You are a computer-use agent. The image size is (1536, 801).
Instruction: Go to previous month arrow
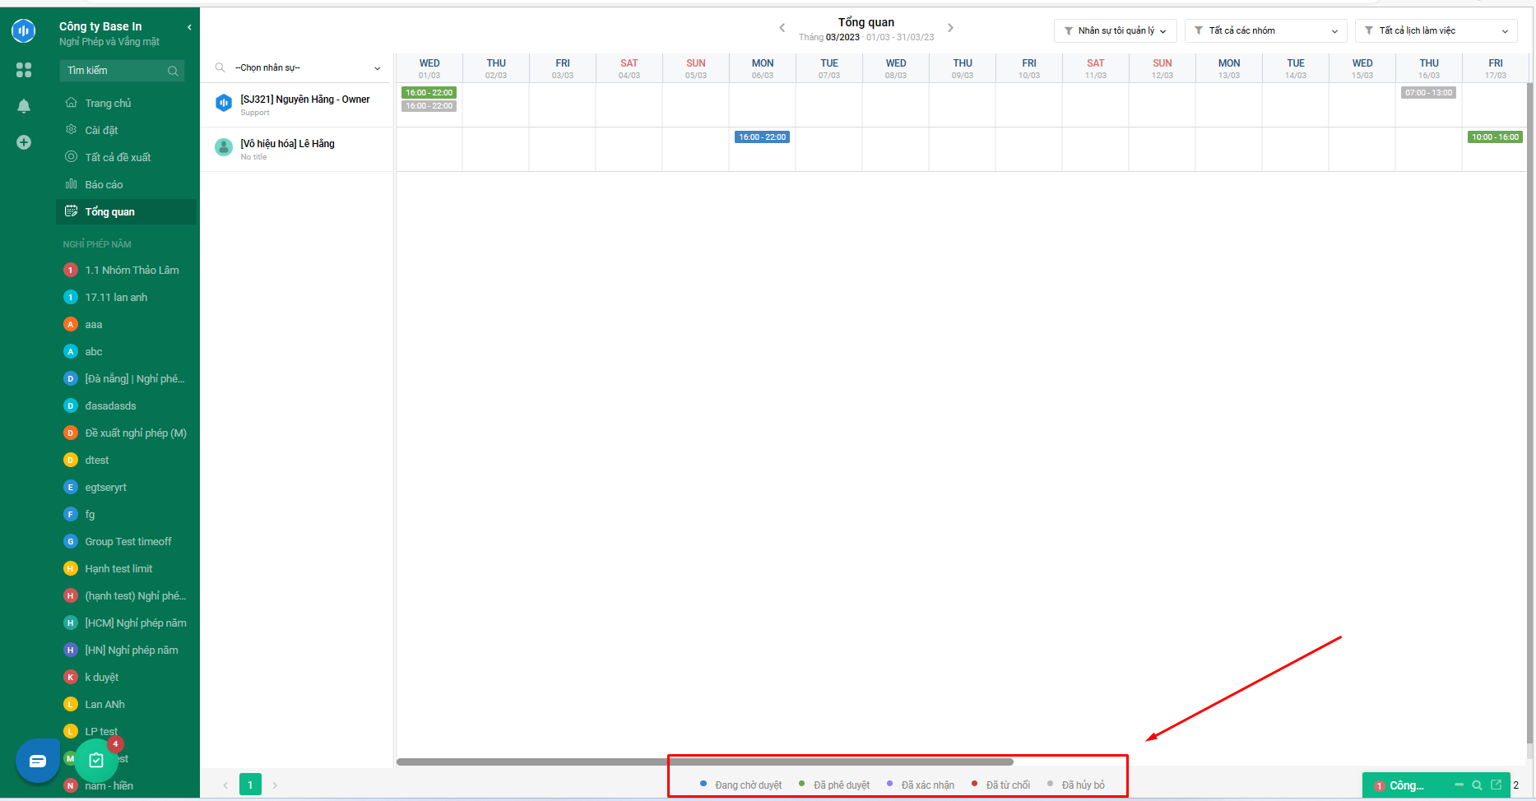point(782,28)
